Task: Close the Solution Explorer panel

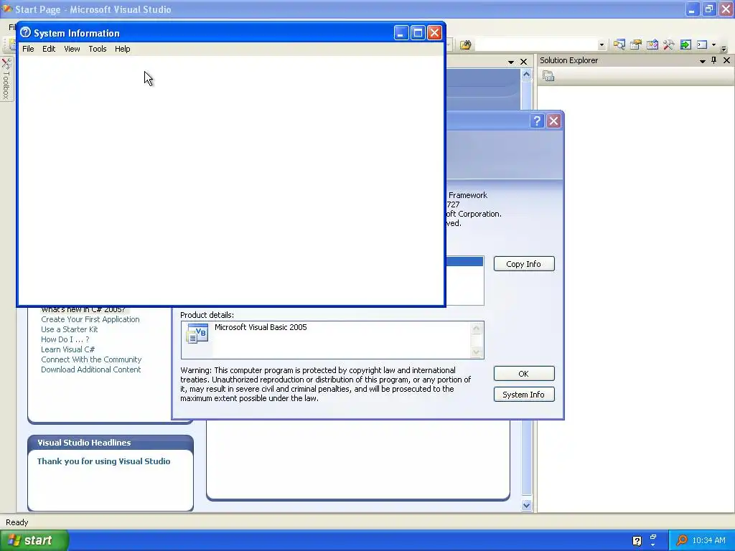Action: (x=726, y=60)
